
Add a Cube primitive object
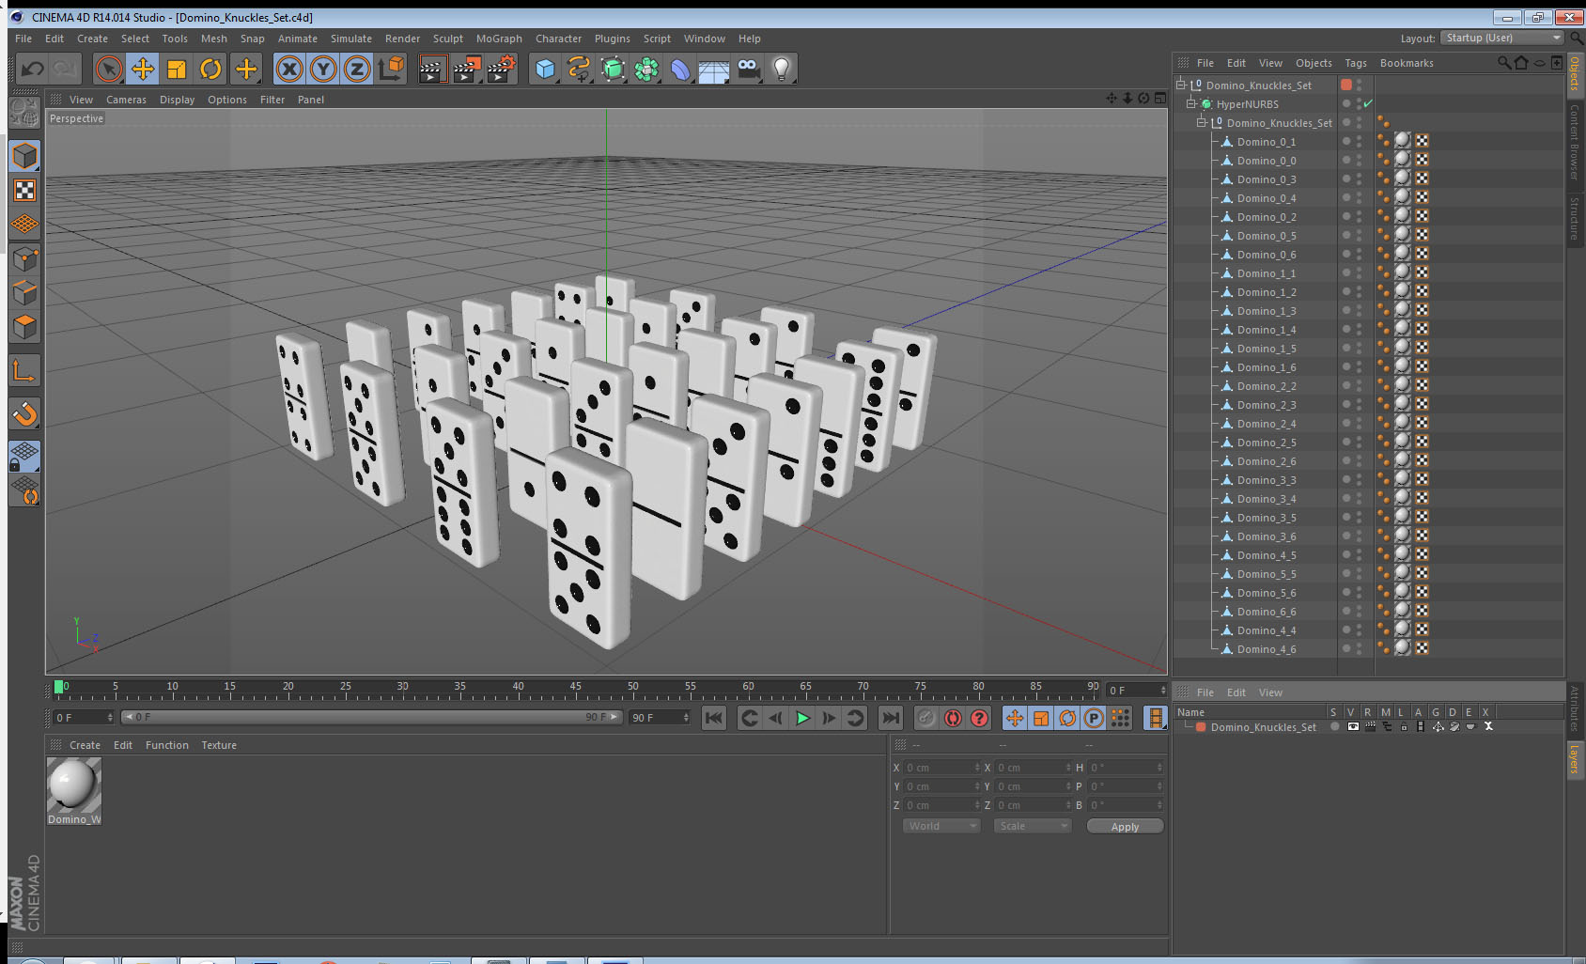[545, 69]
